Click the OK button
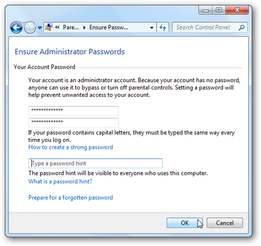This screenshot has width=261, height=246. coord(185,223)
